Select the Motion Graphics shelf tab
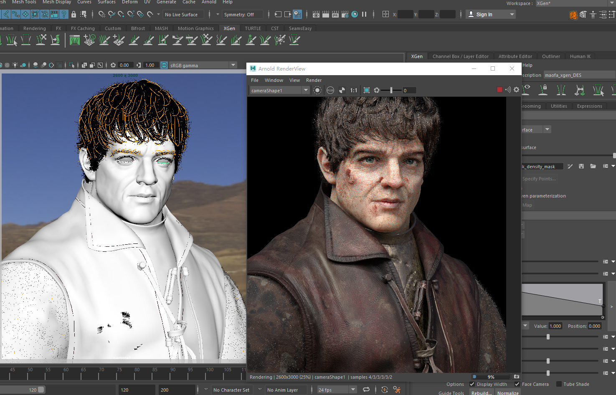Screen dimensions: 616x395 195,28
